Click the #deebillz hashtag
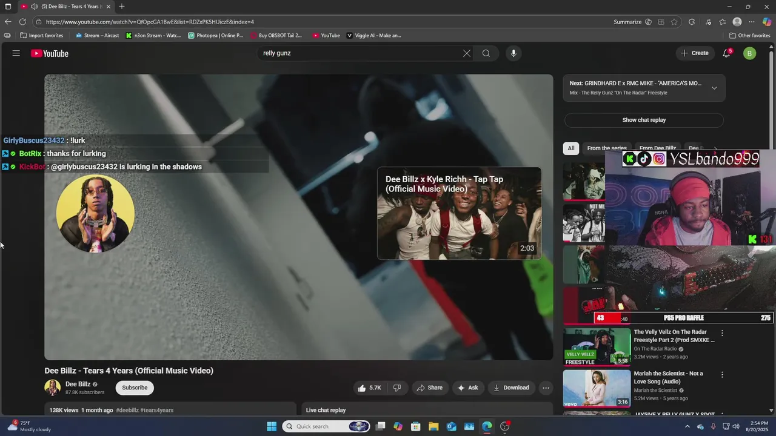Viewport: 776px width, 436px height. click(x=127, y=410)
